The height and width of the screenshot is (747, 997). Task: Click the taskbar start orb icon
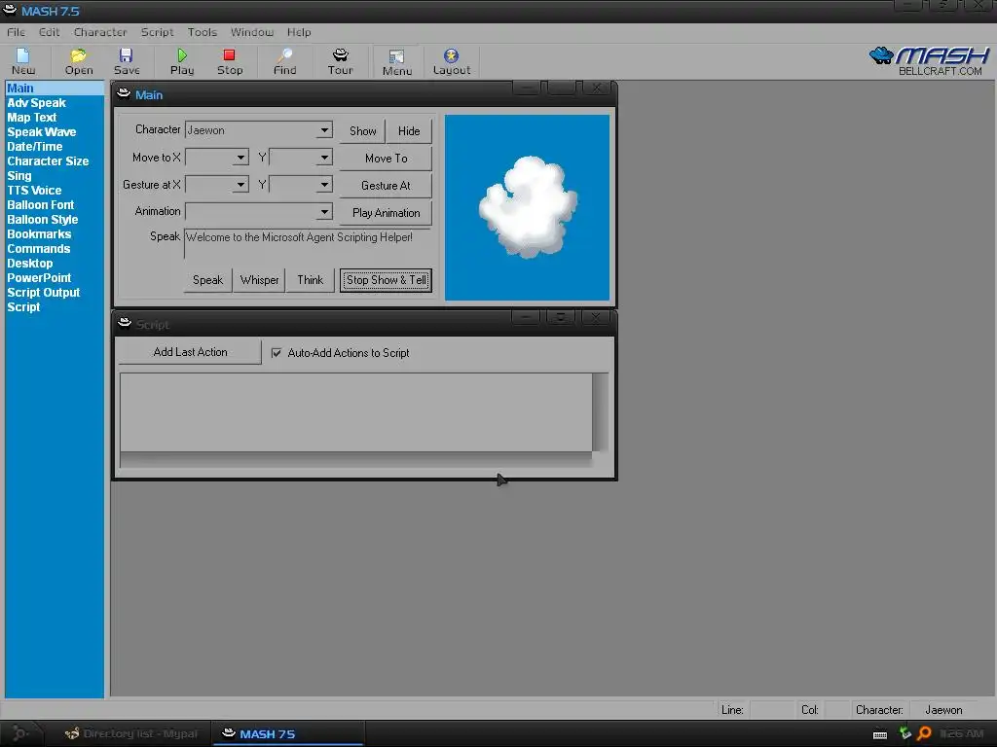point(19,733)
